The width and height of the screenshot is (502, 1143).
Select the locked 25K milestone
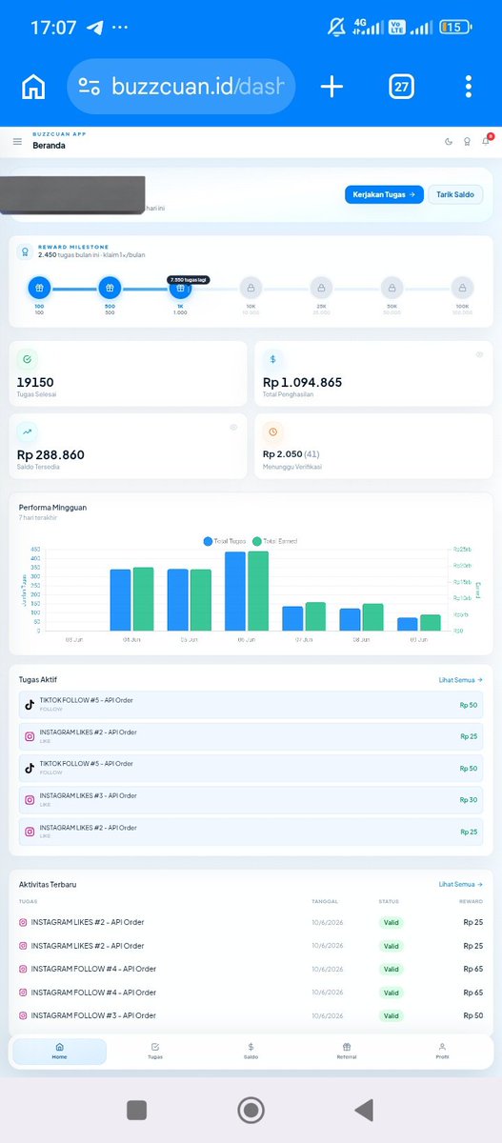click(x=321, y=288)
